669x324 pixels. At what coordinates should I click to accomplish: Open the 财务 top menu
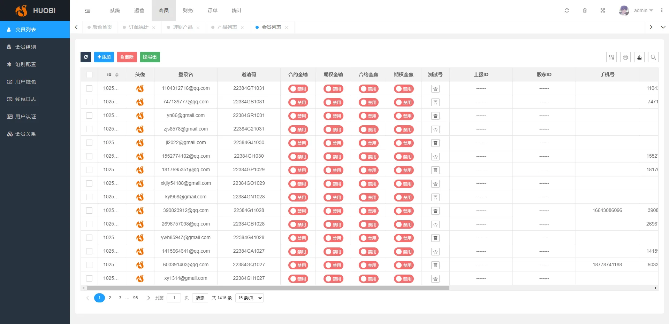188,10
